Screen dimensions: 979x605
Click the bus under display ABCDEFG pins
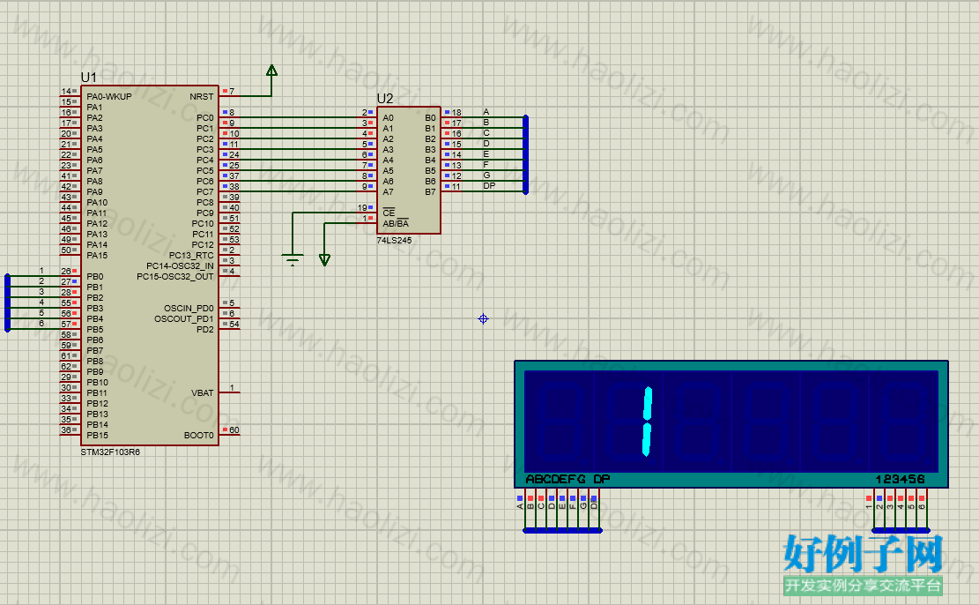pos(562,531)
